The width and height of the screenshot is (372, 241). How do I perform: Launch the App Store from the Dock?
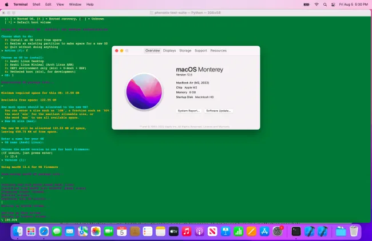pyautogui.click(x=264, y=231)
